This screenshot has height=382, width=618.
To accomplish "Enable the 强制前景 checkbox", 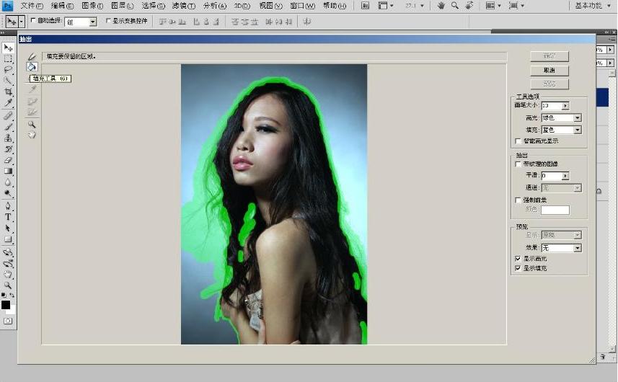I will point(518,200).
